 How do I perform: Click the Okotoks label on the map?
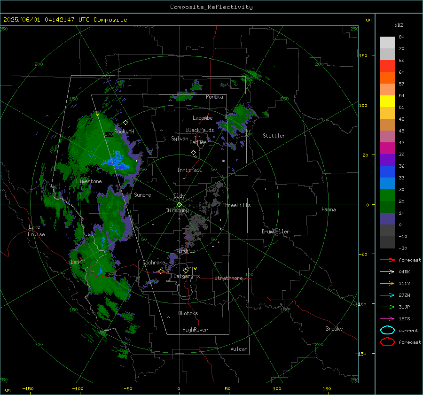point(188,313)
